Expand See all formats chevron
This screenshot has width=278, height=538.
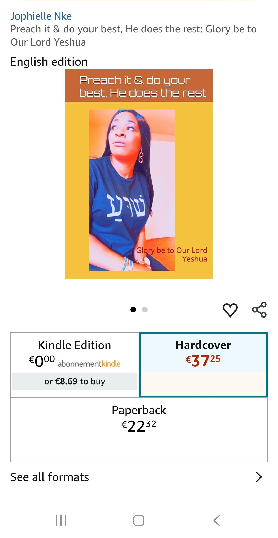[259, 477]
